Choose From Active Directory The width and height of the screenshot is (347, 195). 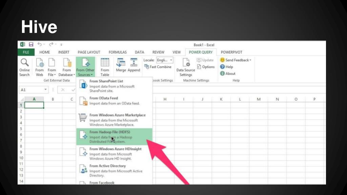click(x=115, y=171)
